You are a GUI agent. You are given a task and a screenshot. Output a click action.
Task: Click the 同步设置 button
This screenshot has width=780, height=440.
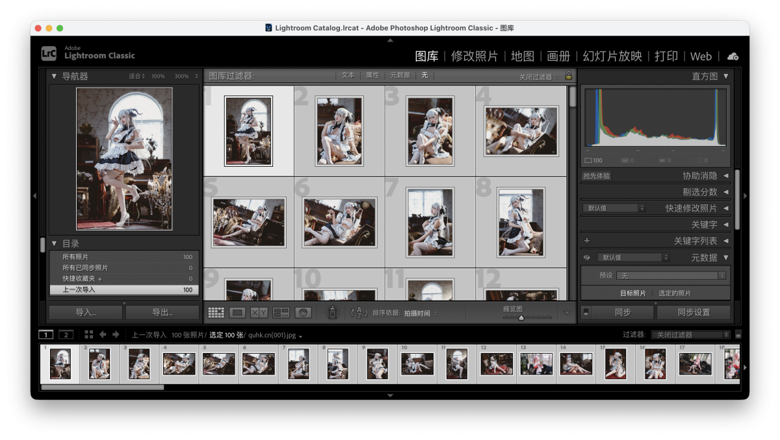pyautogui.click(x=693, y=312)
